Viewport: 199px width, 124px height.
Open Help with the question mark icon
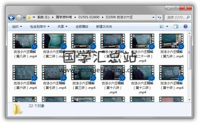click(x=186, y=26)
